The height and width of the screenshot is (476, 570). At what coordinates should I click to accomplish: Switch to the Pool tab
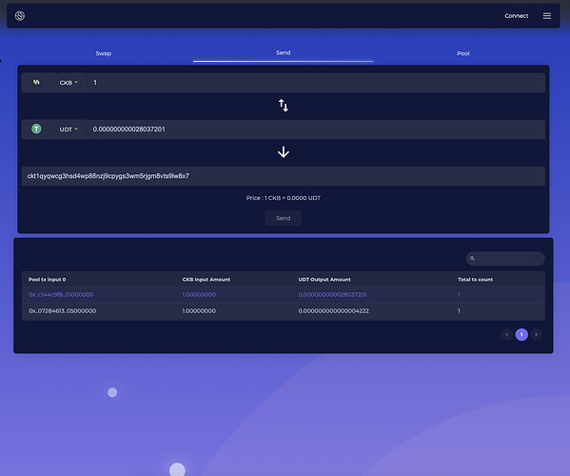click(x=463, y=53)
